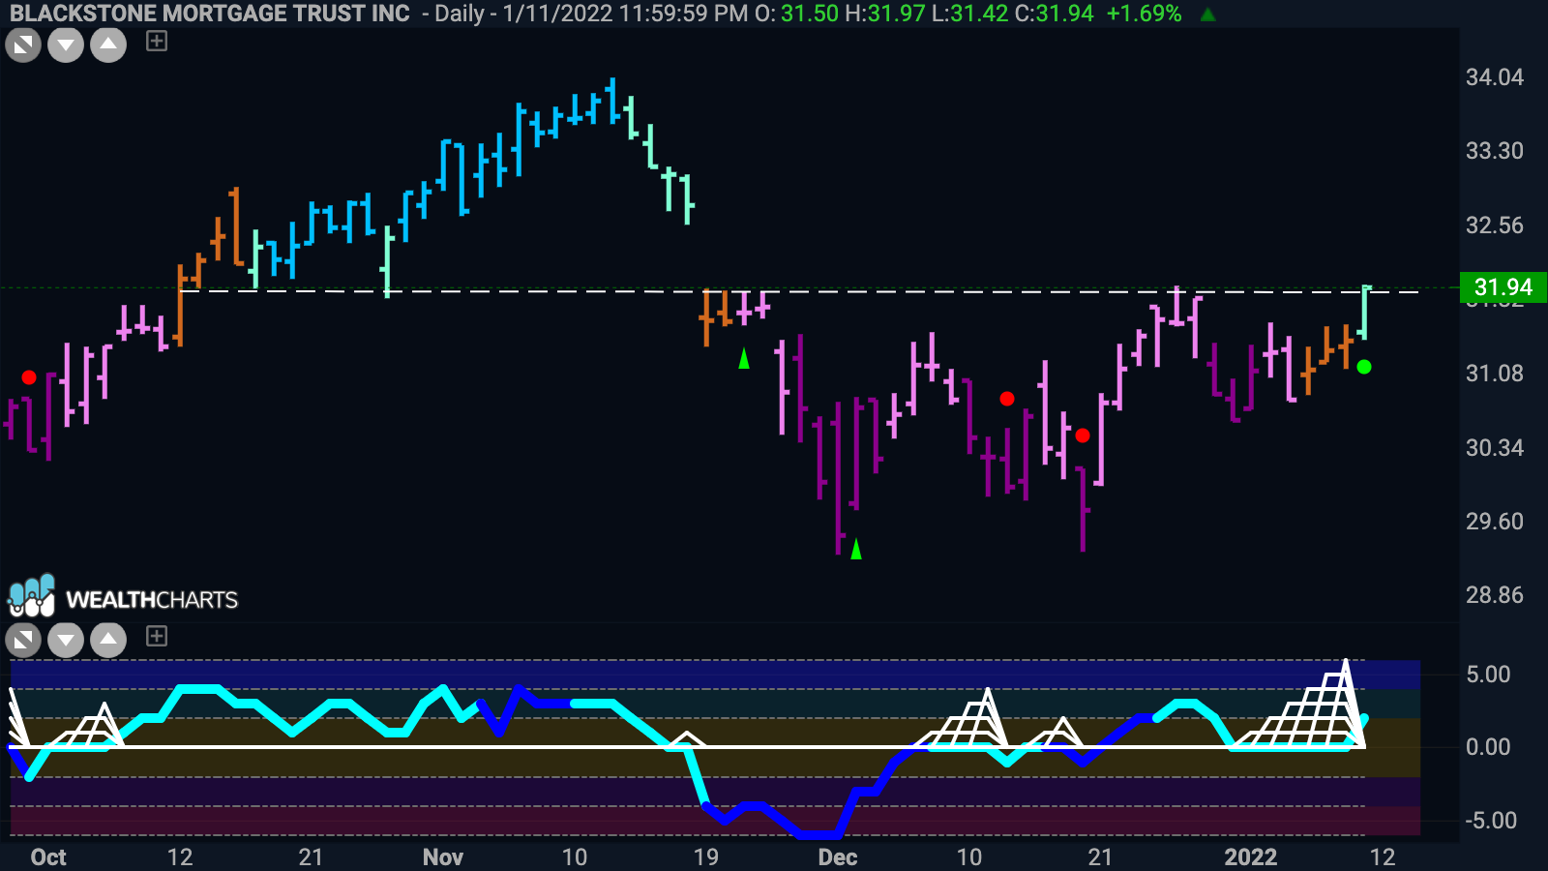This screenshot has width=1548, height=871.
Task: Click the 32.56 price axis label
Action: pyautogui.click(x=1495, y=225)
